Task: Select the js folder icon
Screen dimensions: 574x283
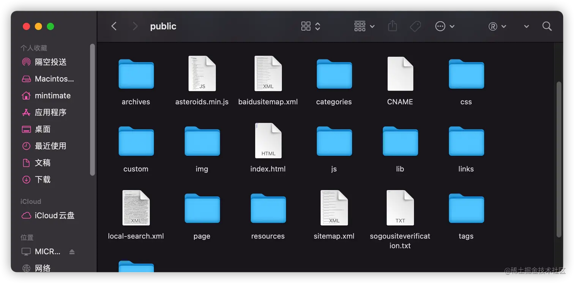Action: tap(334, 141)
